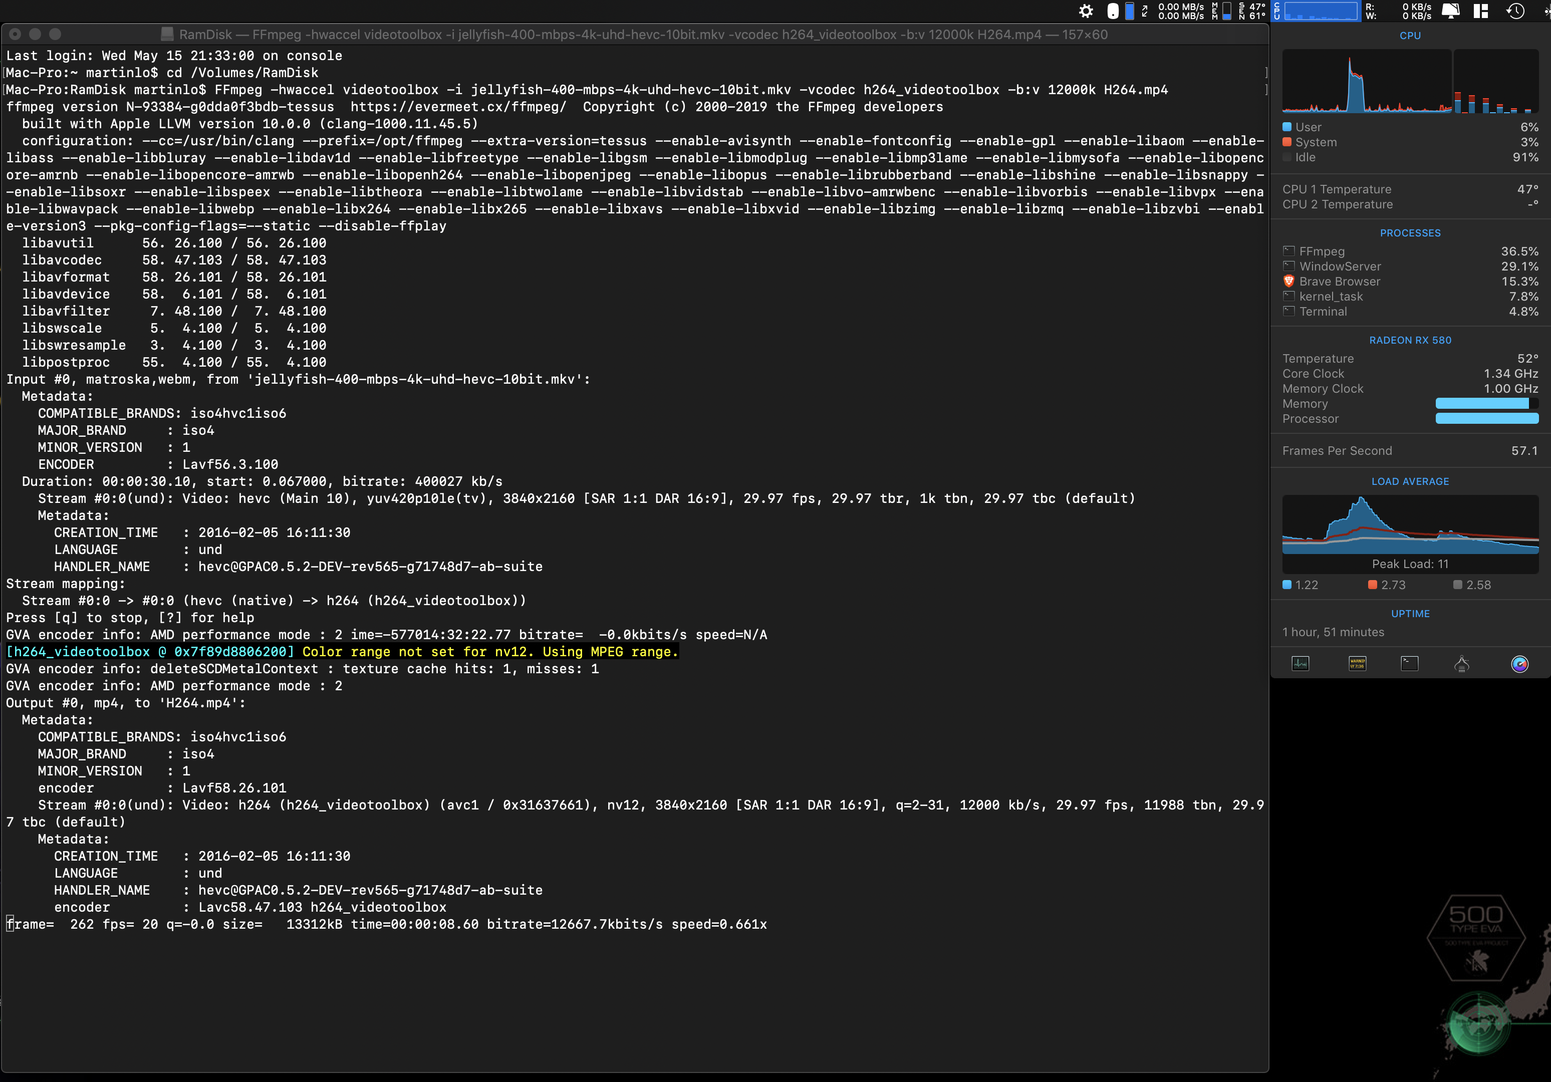The width and height of the screenshot is (1551, 1082).
Task: Open the CPU history graph
Action: [x=1366, y=80]
